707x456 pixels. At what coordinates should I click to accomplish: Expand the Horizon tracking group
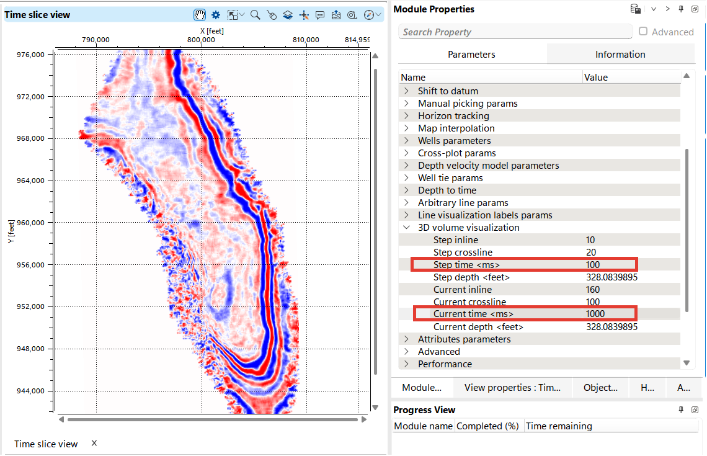tap(406, 116)
